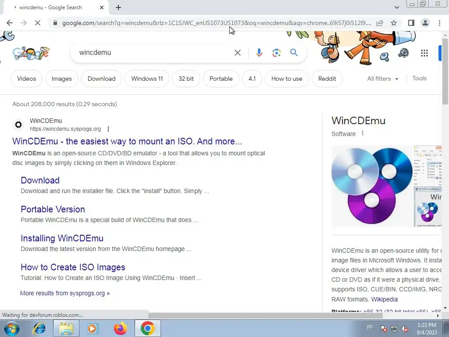Stop page loading with the X button
Screen dimensions: 449x337
pyautogui.click(x=38, y=23)
